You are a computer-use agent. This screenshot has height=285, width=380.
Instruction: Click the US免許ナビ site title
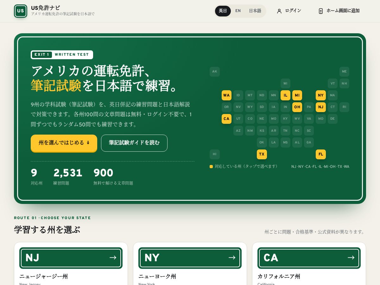coord(46,8)
